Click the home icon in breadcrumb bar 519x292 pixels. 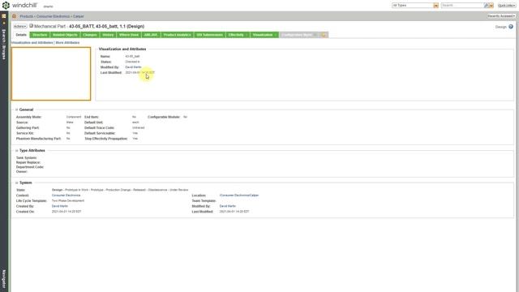tap(14, 16)
